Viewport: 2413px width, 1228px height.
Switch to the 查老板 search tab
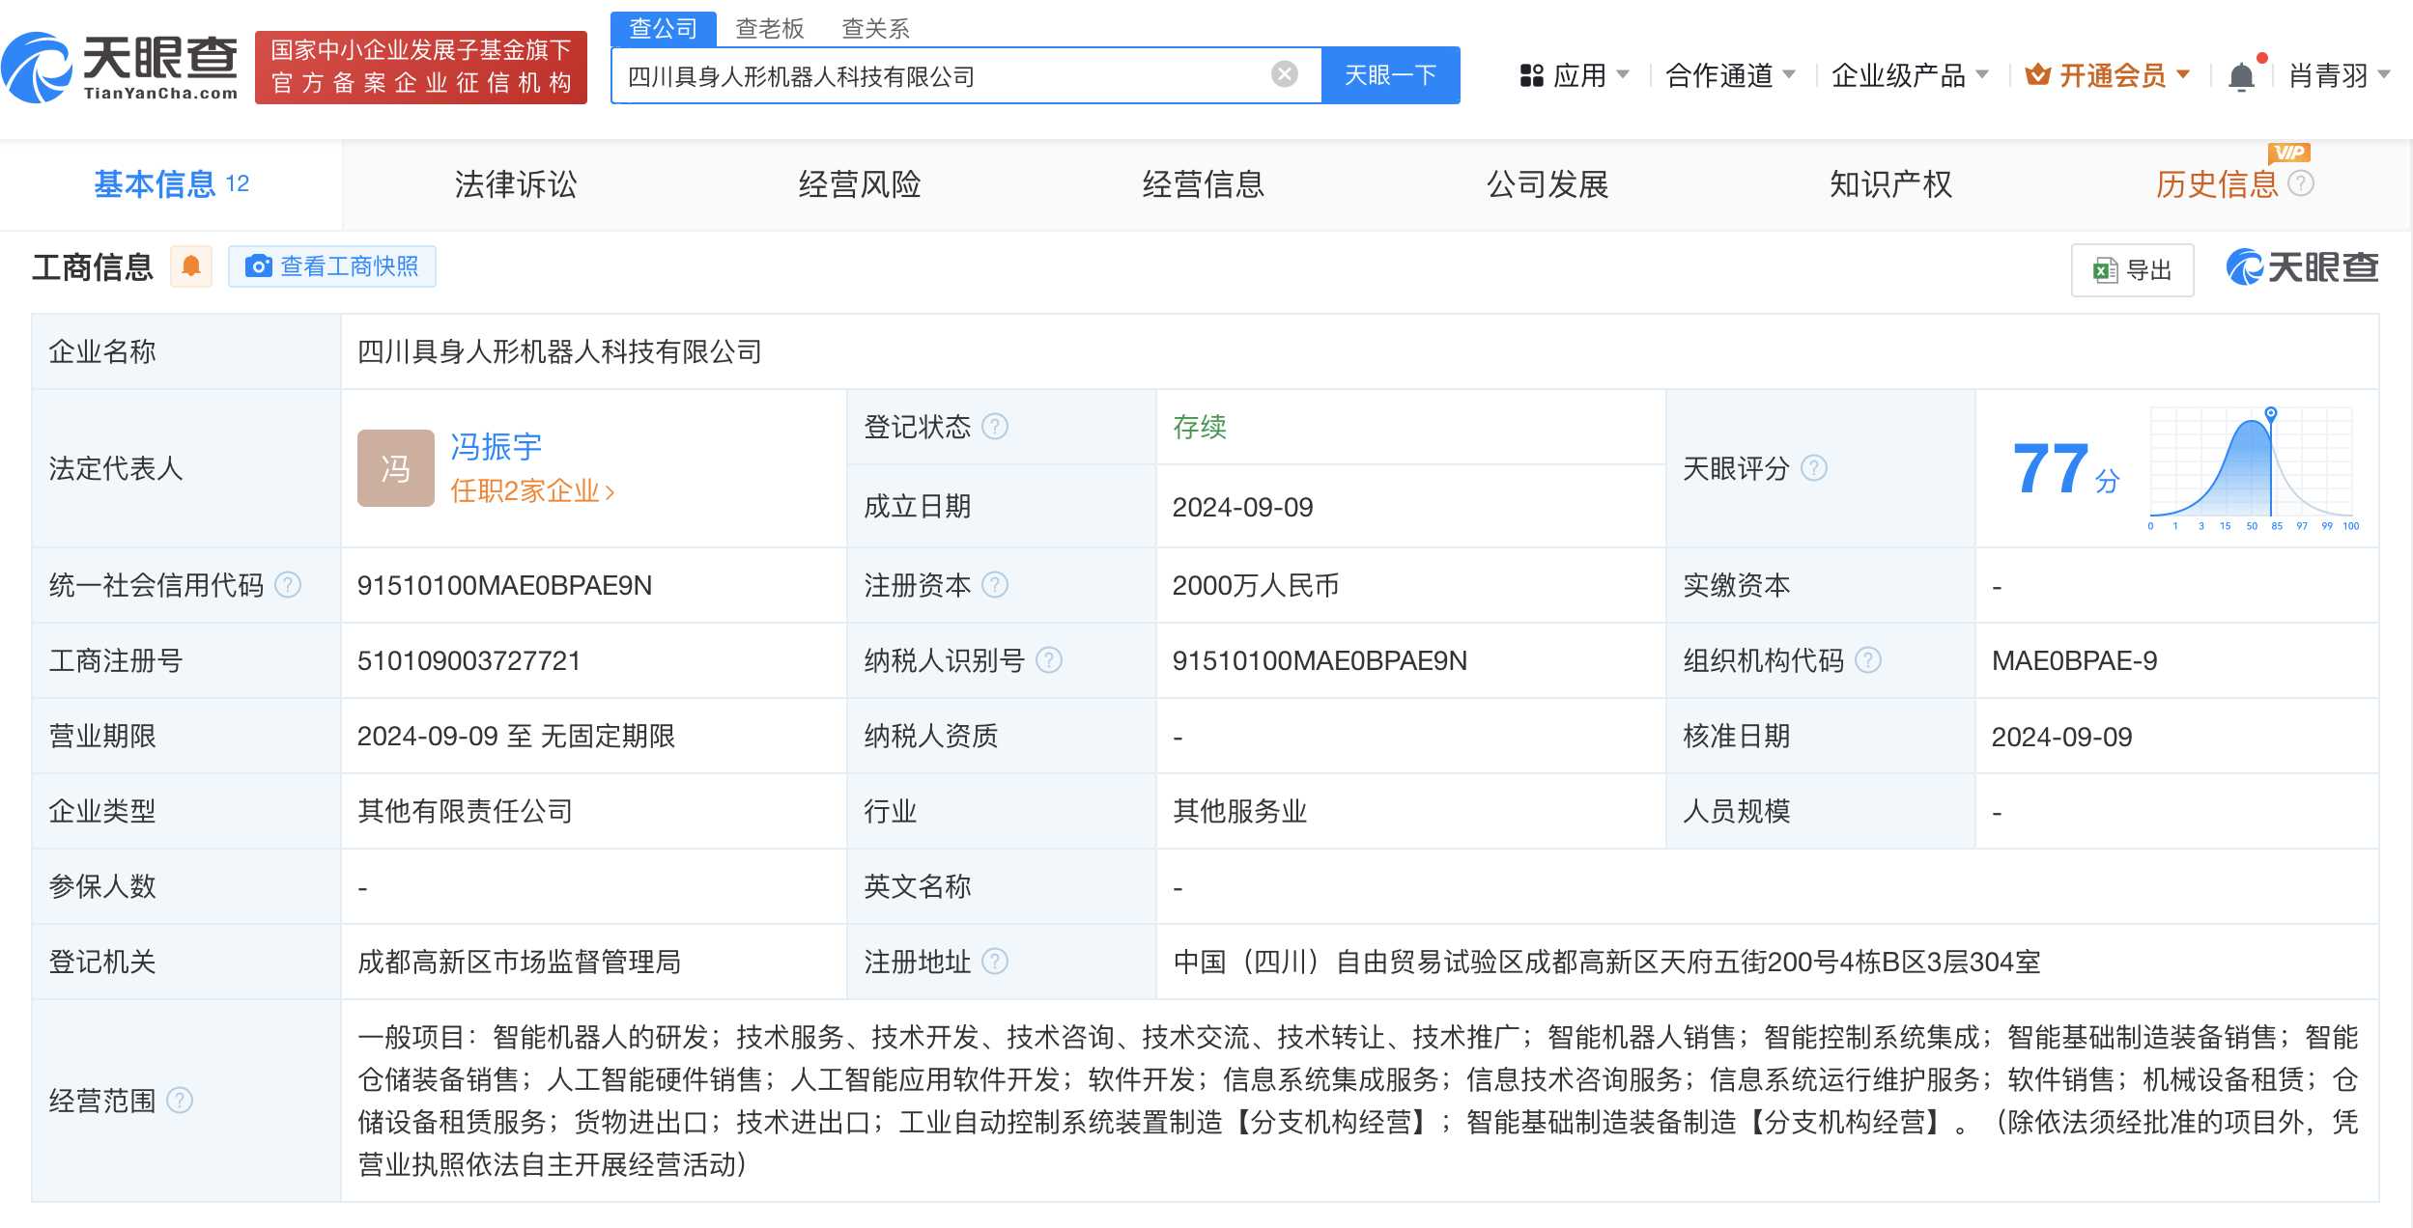tap(768, 29)
